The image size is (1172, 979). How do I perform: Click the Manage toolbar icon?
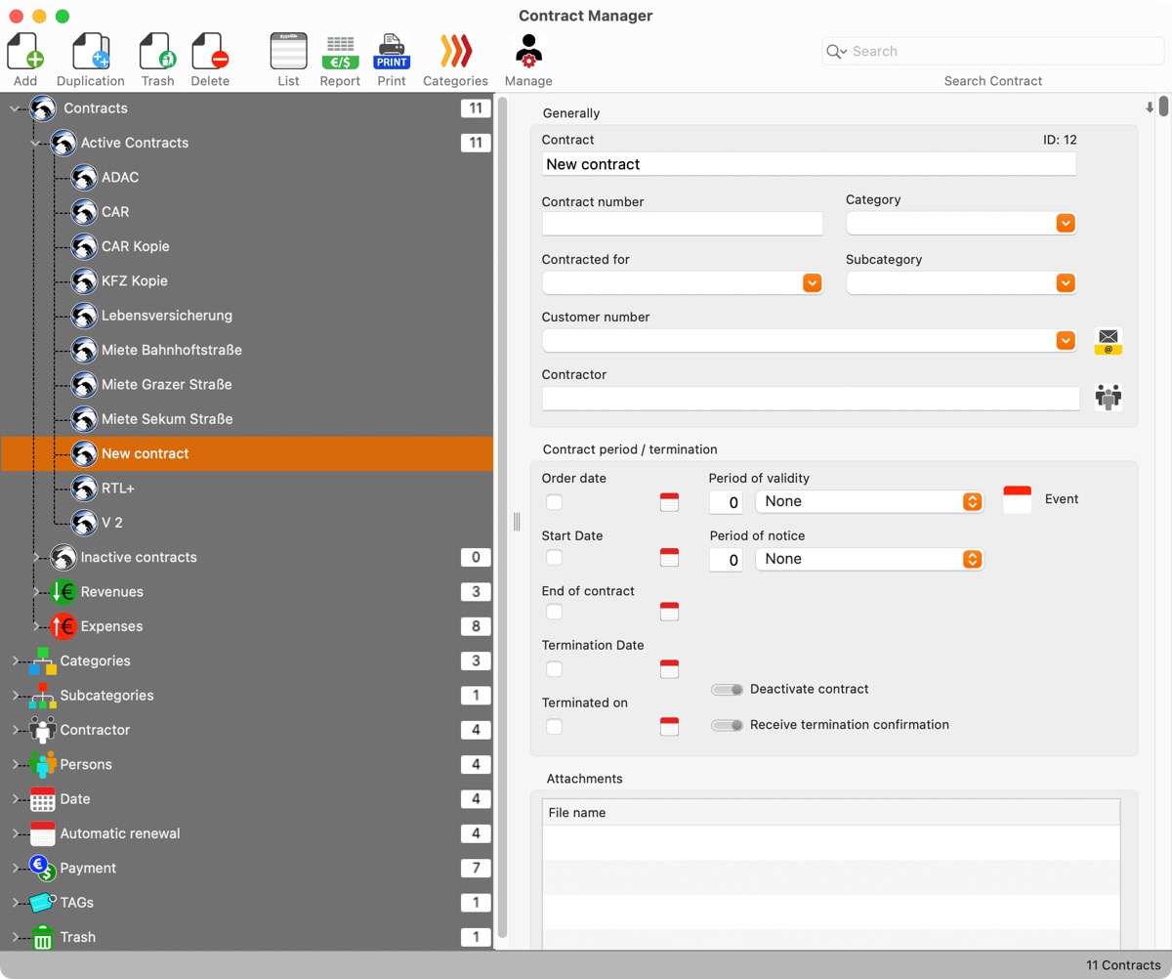pyautogui.click(x=528, y=51)
